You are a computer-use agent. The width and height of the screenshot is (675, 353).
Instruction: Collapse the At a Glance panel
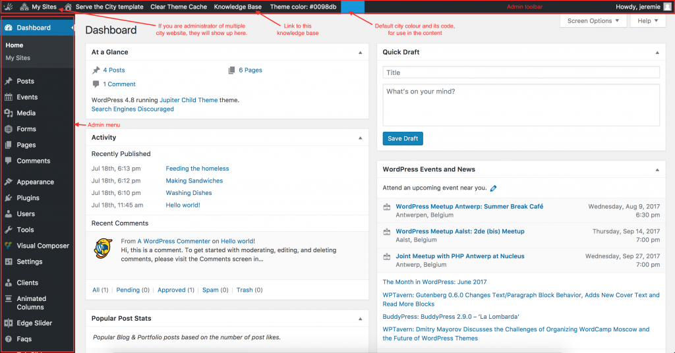coord(360,52)
